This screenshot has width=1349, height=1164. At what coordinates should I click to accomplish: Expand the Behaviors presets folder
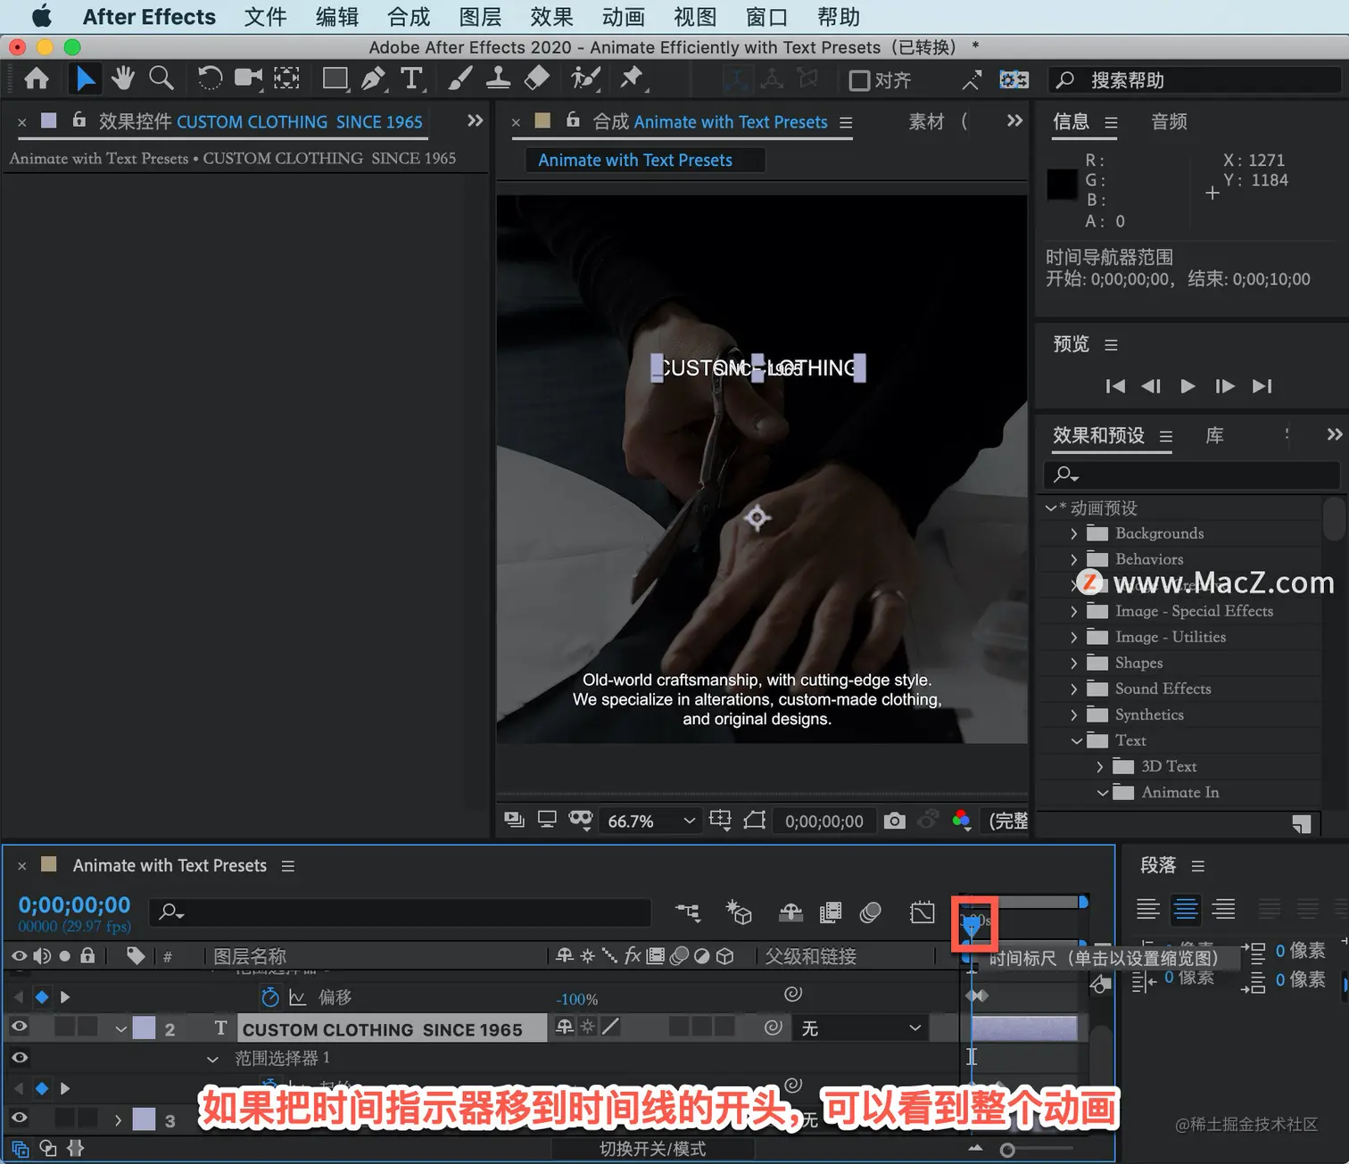tap(1073, 559)
